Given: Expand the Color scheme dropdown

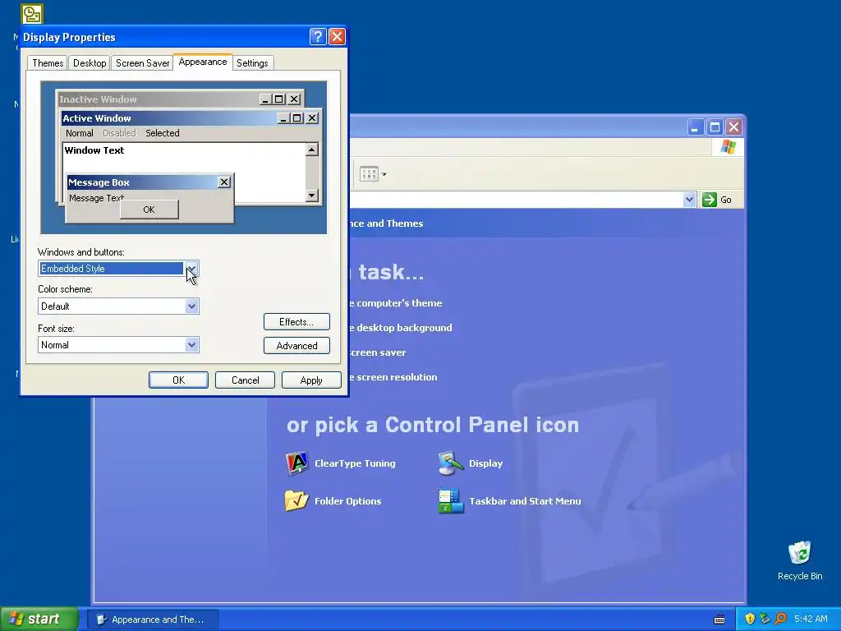Looking at the screenshot, I should click(191, 306).
